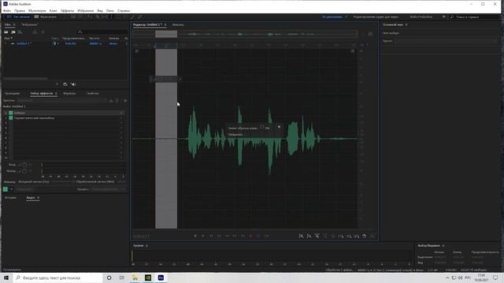Toggle main power for all effects
504x283 pixels.
tap(6, 189)
